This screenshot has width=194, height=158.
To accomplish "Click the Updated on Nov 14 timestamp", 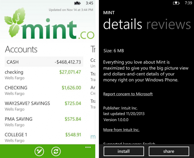I will [71, 10].
